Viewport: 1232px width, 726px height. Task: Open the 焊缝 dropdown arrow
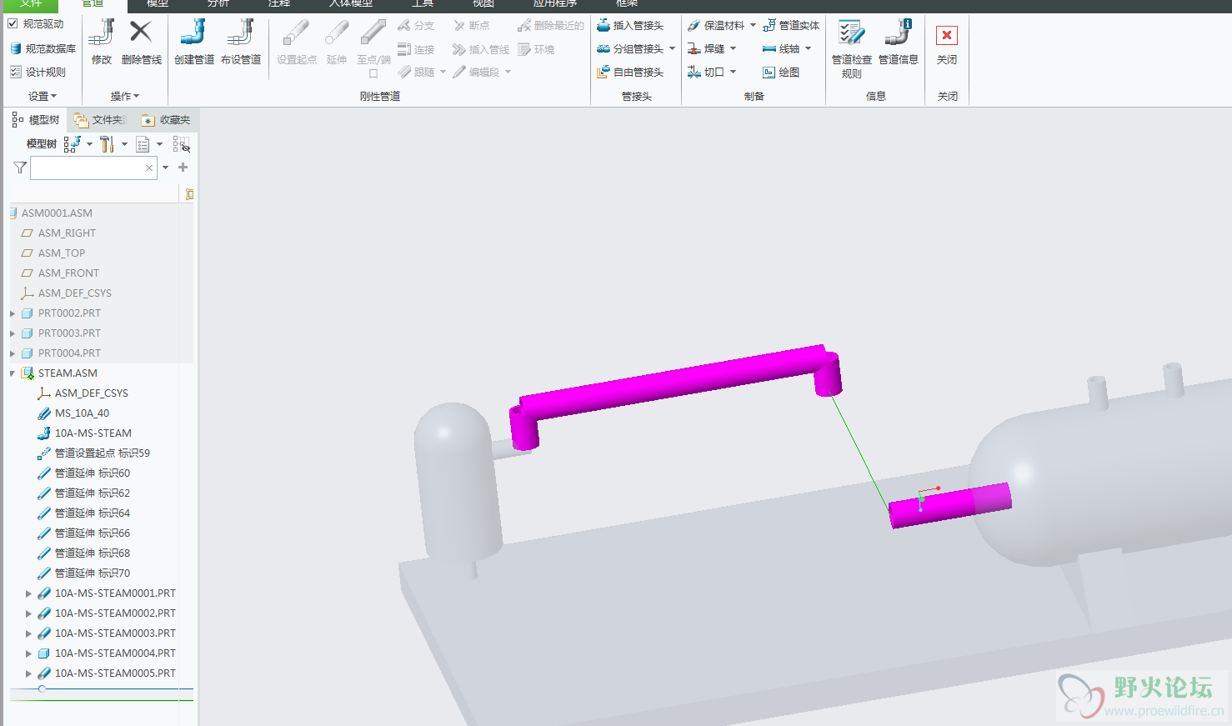point(733,48)
